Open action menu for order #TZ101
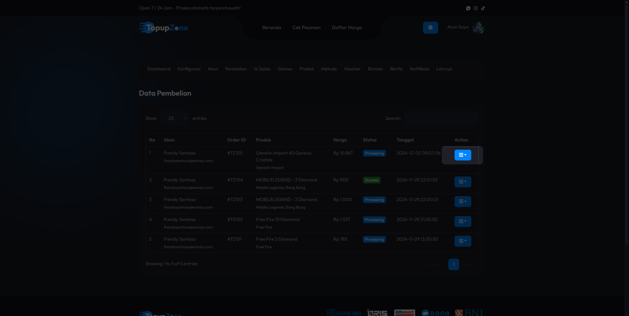The width and height of the screenshot is (629, 316). click(x=463, y=241)
